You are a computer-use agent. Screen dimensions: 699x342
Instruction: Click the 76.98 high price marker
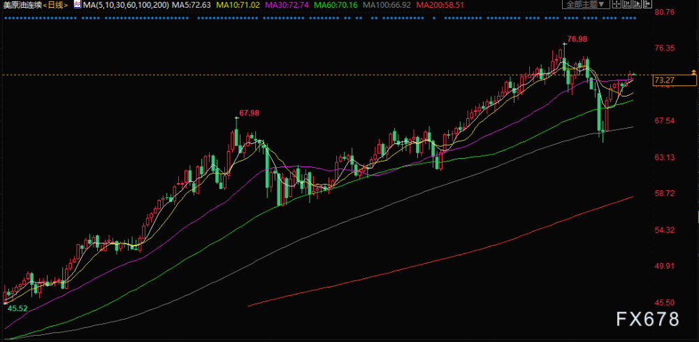[578, 39]
